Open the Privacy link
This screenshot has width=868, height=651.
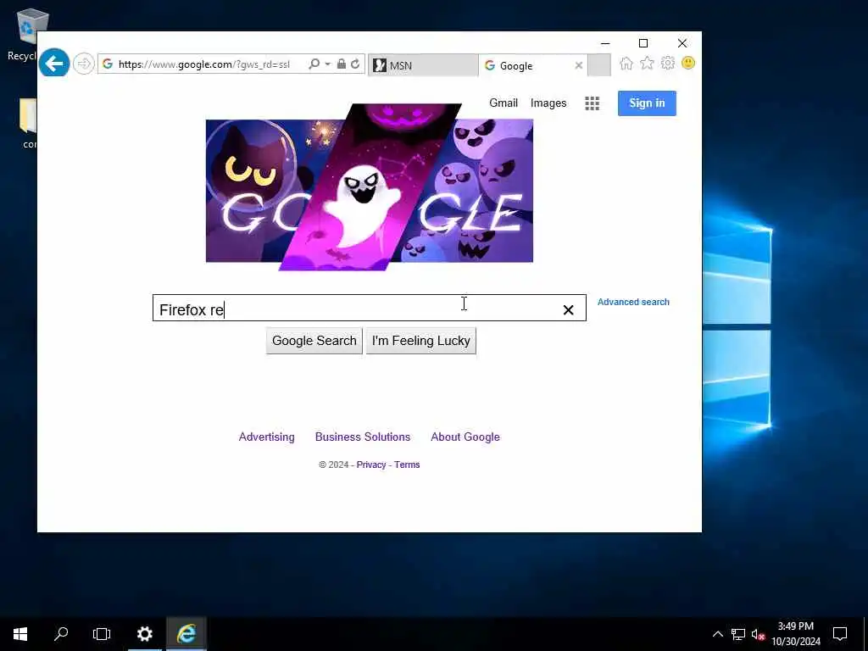[371, 465]
